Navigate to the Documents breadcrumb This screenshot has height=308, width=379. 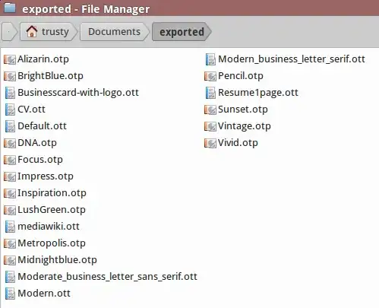(114, 32)
